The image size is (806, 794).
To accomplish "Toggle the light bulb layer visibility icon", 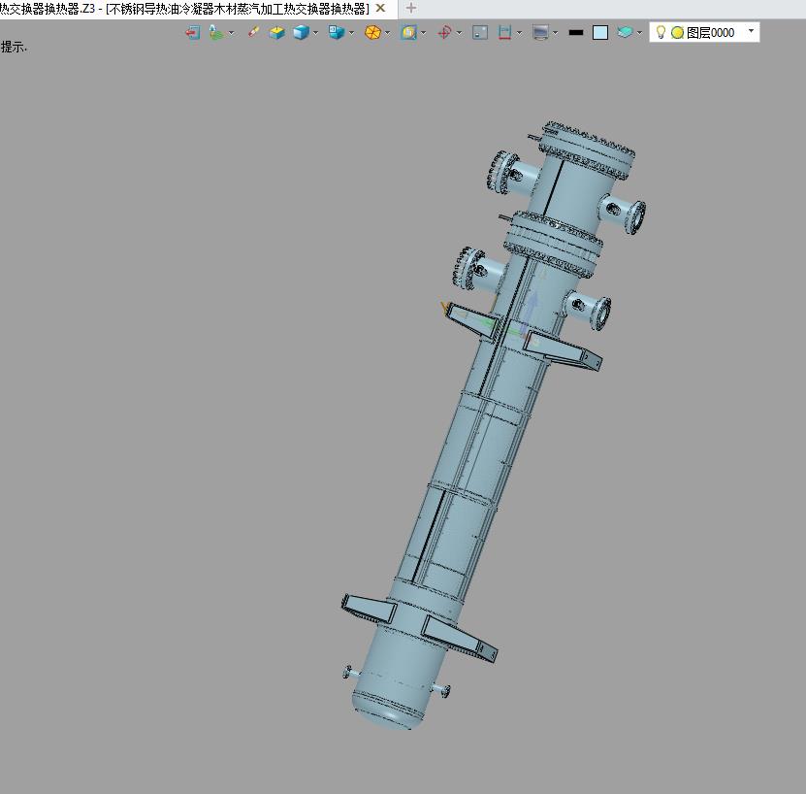I will click(x=661, y=32).
